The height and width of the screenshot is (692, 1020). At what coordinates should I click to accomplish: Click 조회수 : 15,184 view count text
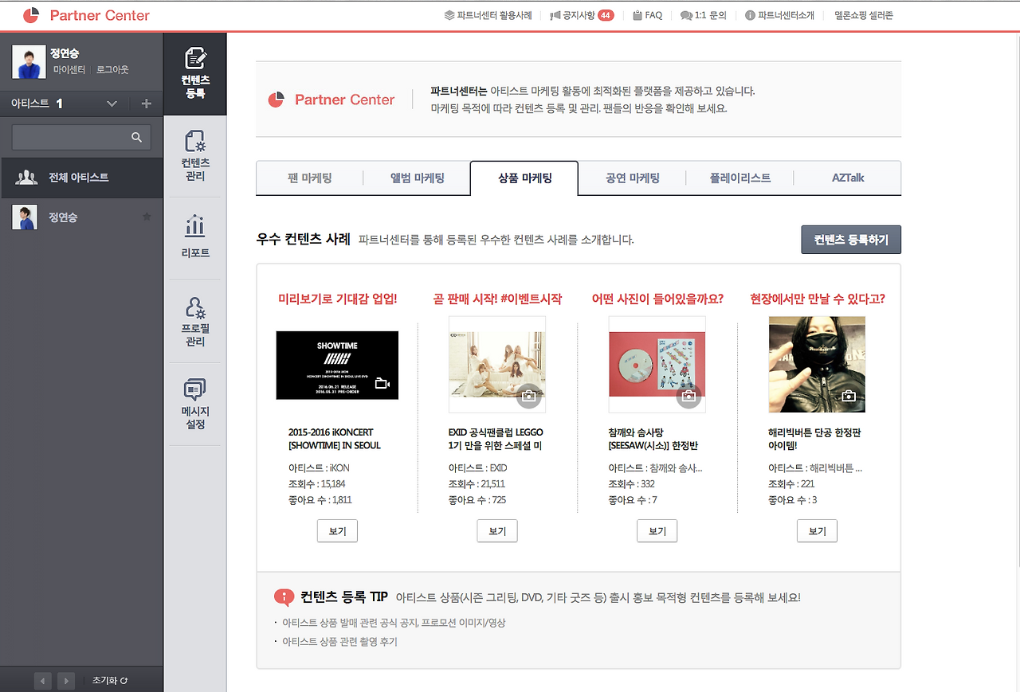pyautogui.click(x=317, y=483)
